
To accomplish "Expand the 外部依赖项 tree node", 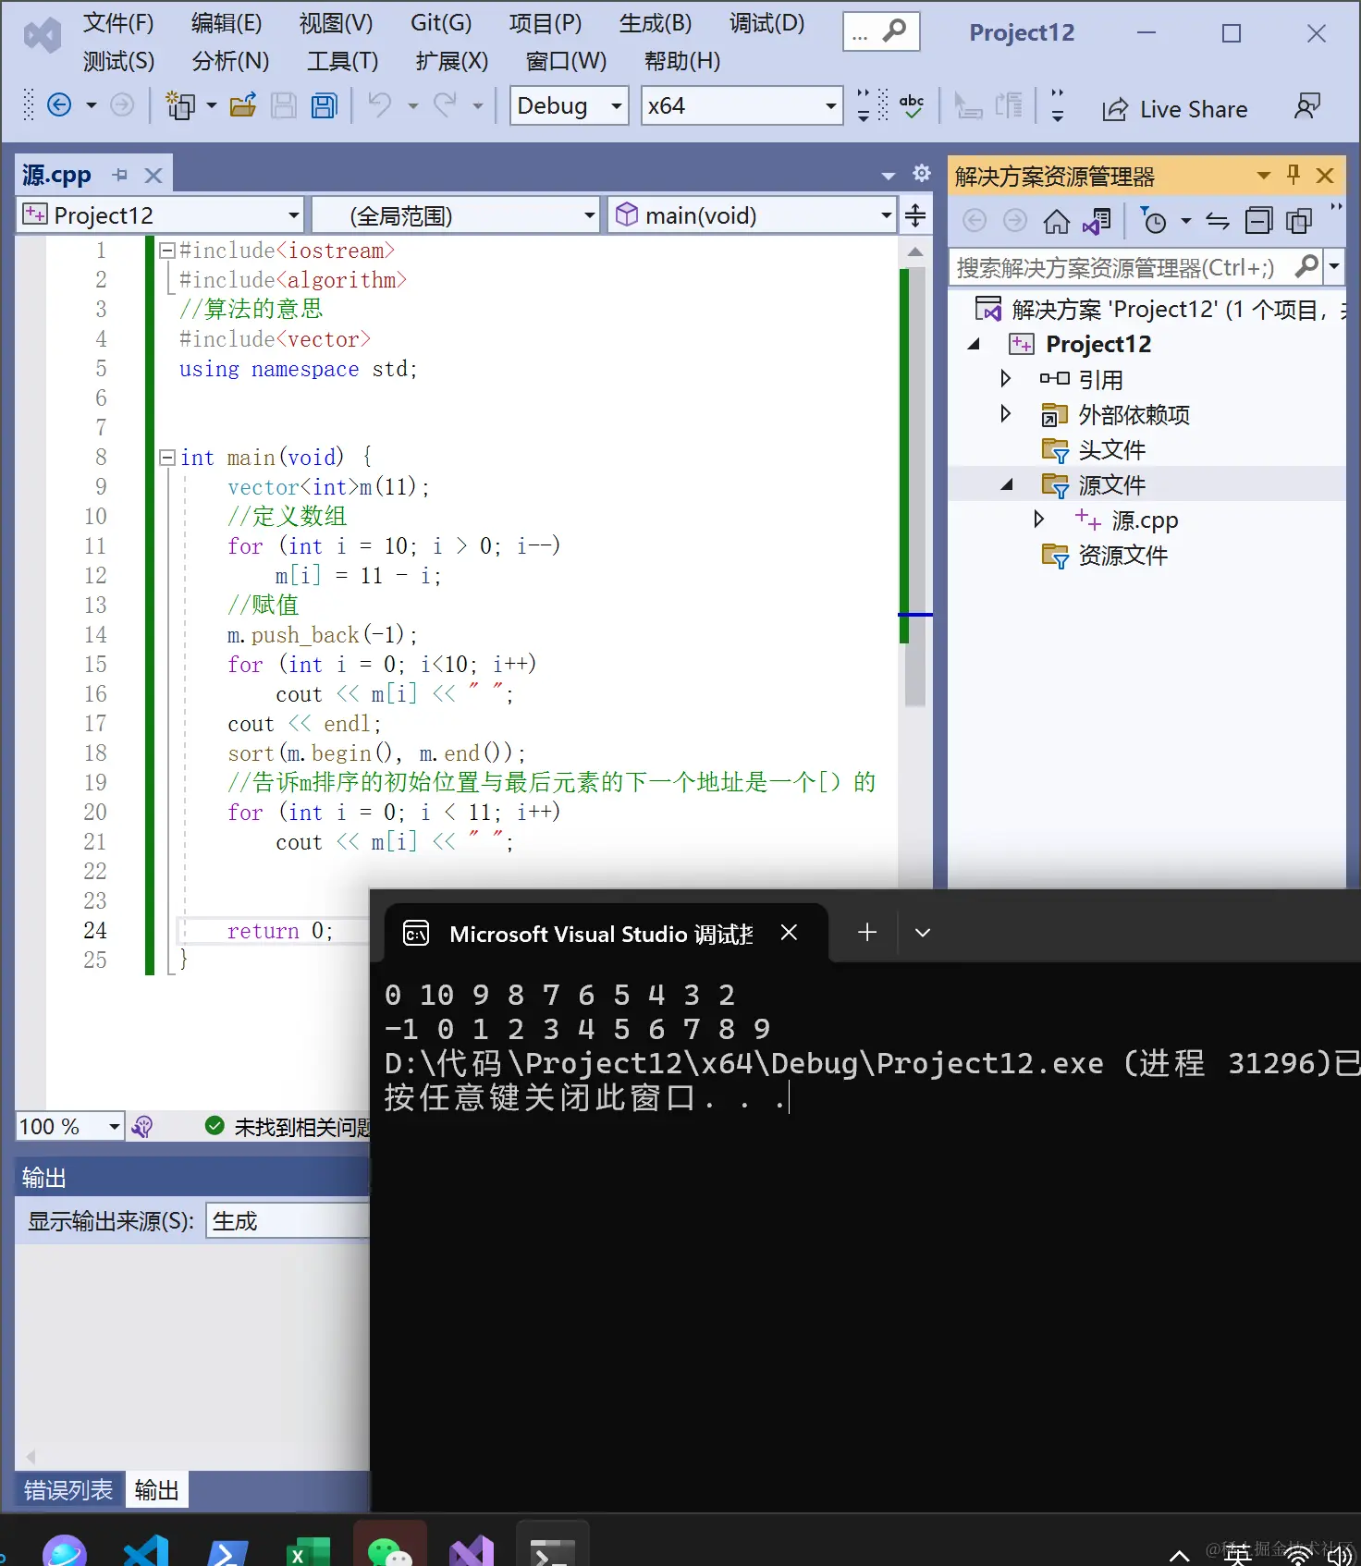I will 1006,413.
